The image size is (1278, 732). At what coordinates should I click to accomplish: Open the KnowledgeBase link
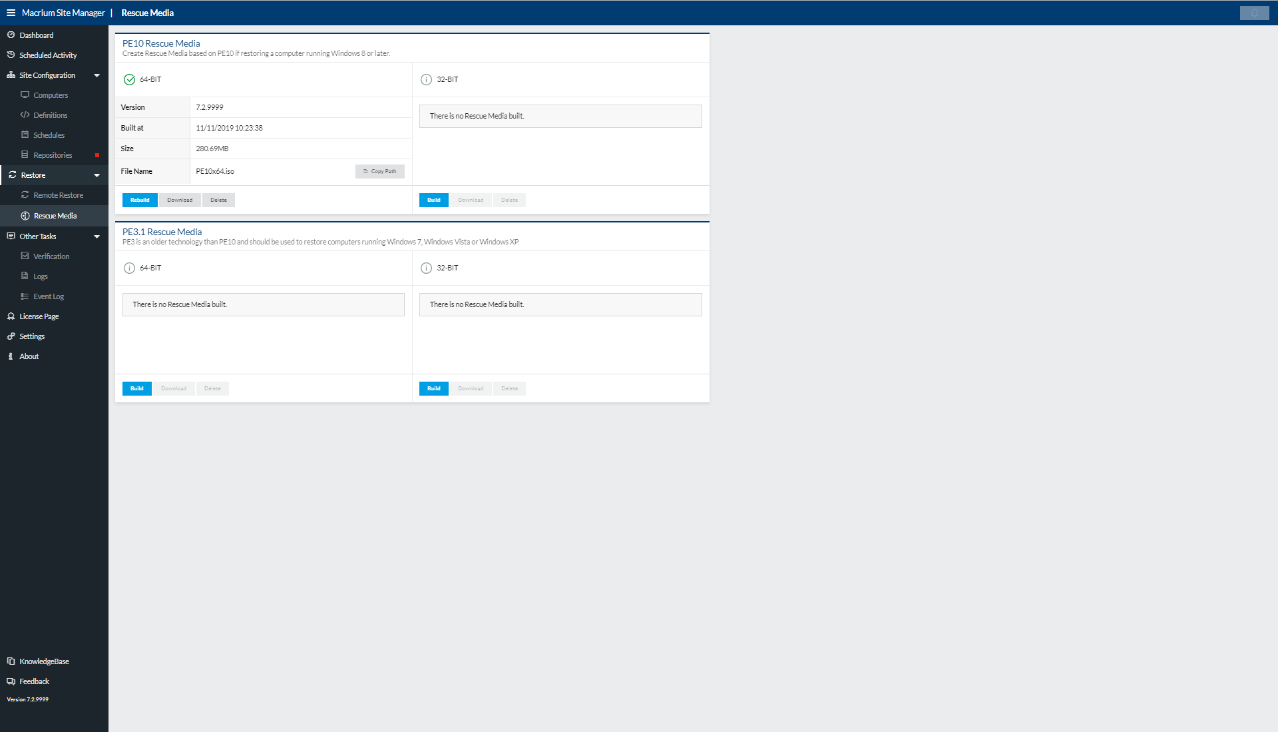[44, 661]
